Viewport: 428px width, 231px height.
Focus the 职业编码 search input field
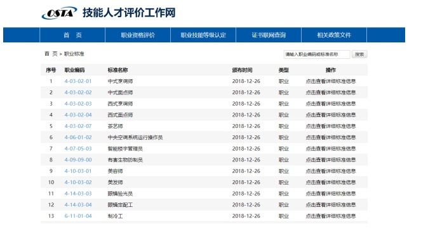coord(317,54)
